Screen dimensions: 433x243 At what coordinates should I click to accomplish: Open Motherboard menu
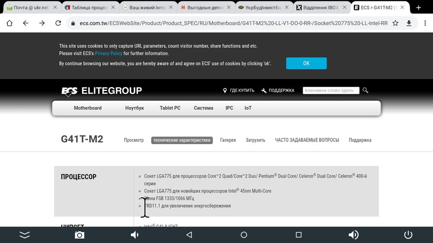tap(87, 108)
